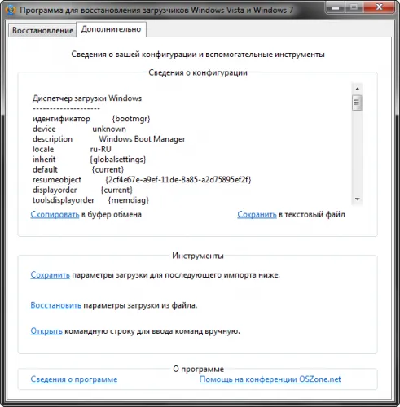400x407 pixels.
Task: Click Сохранить в текстовый файл link
Action: pos(257,214)
